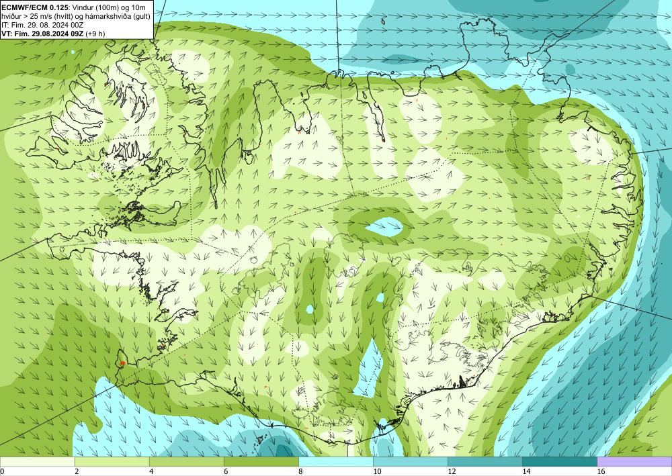
Task: Click the legend value '16'
Action: 601,471
